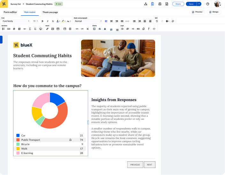This screenshot has width=225, height=175.
Task: Insert a slider question
Action: pyautogui.click(x=25, y=29)
